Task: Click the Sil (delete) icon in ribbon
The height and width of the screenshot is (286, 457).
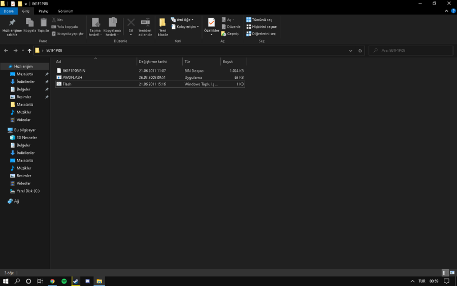Action: tap(130, 23)
